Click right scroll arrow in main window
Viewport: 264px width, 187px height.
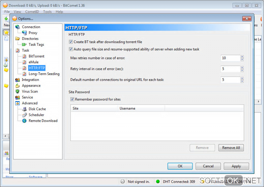(259, 101)
